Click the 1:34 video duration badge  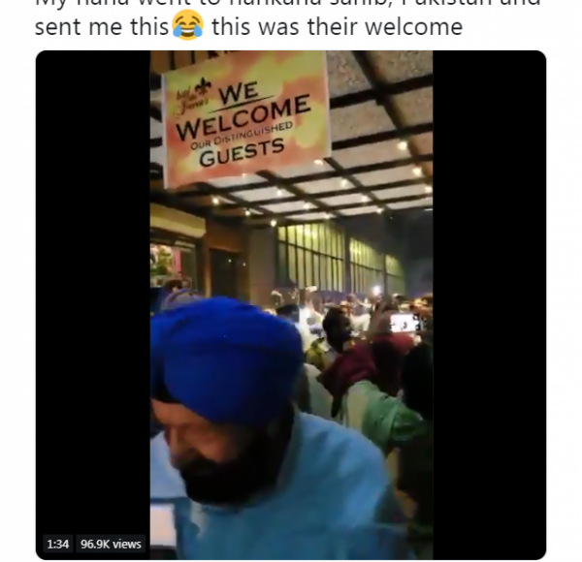click(x=58, y=544)
